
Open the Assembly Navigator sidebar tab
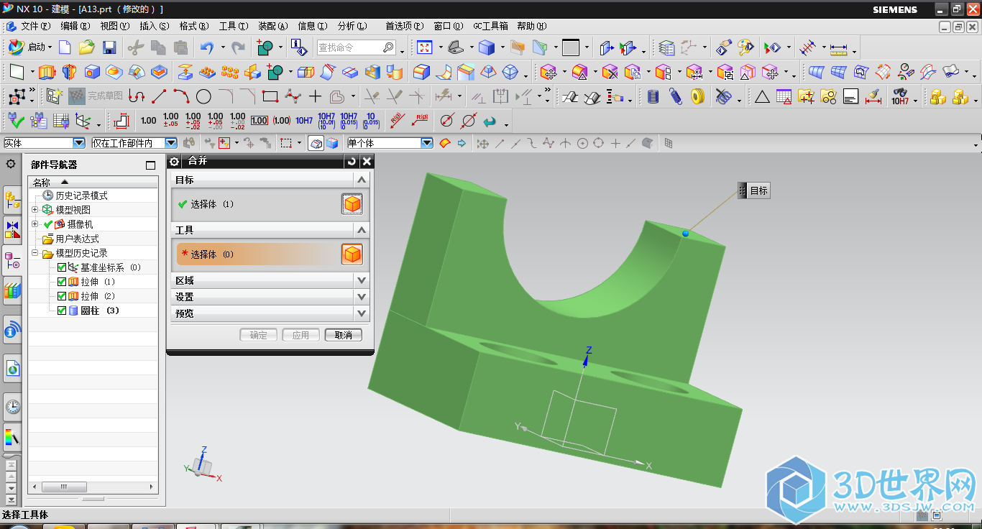[12, 201]
